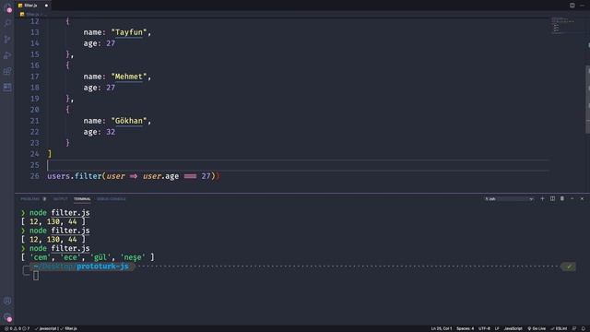Open Manage settings gear with badge

pyautogui.click(x=7, y=317)
